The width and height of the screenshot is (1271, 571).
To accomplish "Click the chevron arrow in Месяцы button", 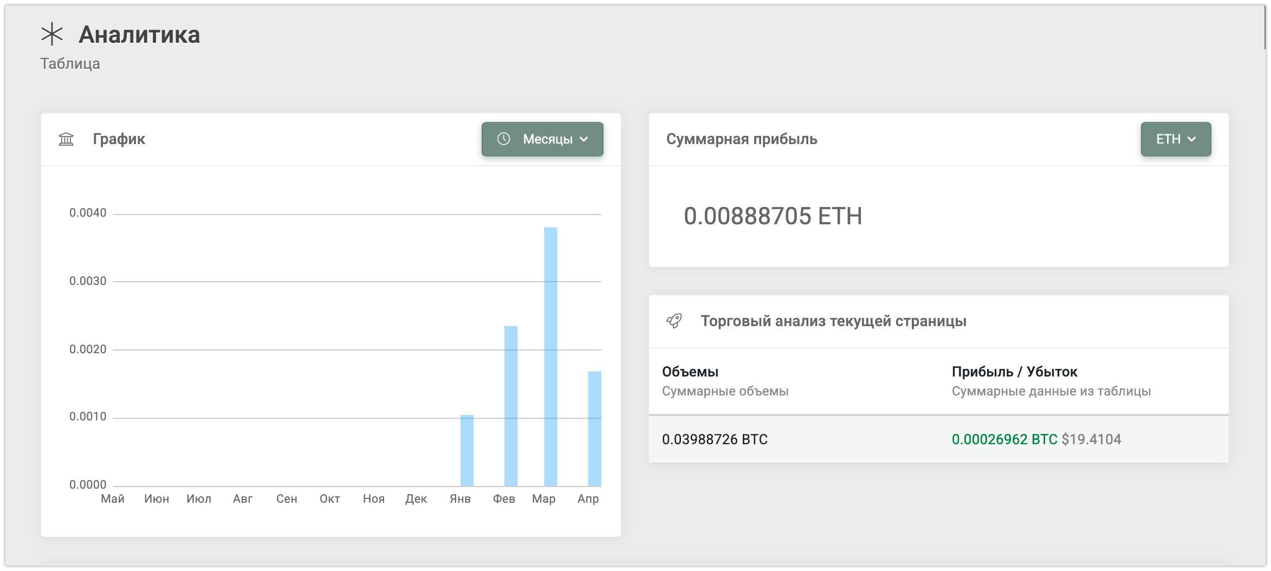I will coord(584,139).
